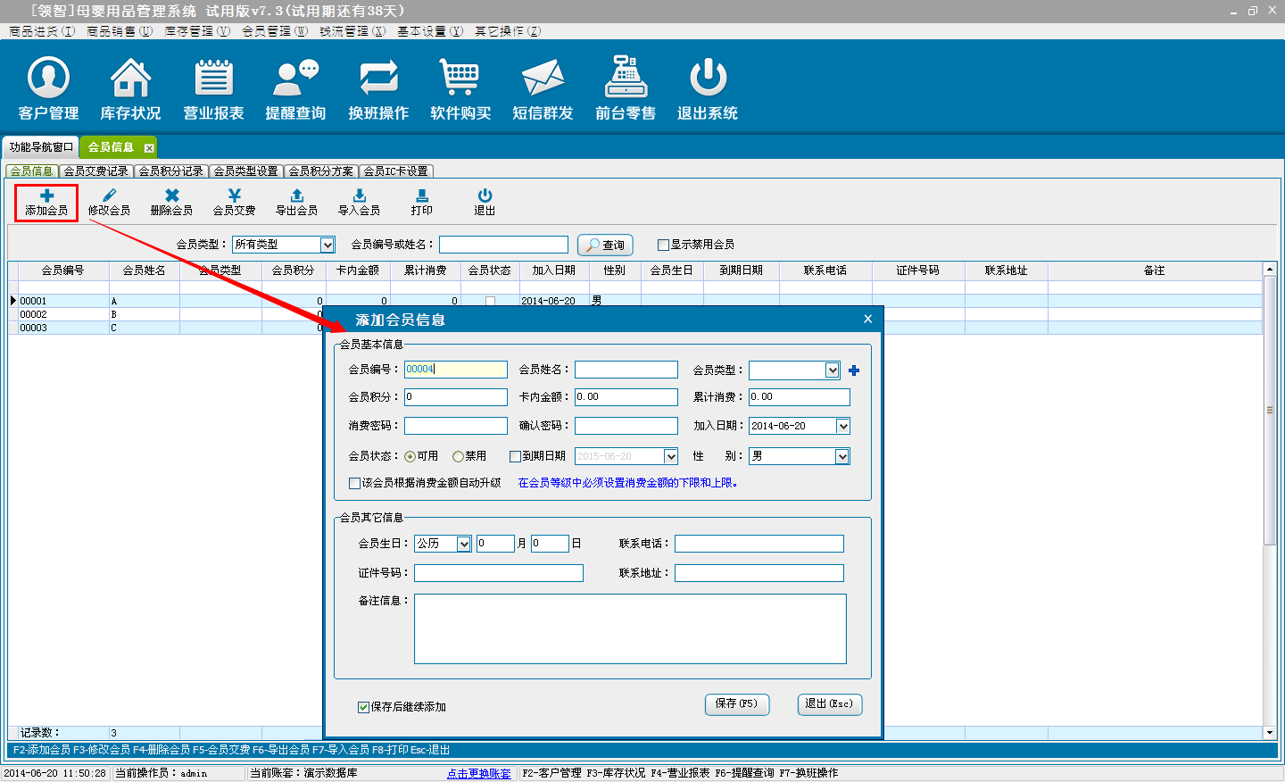The width and height of the screenshot is (1285, 782).
Task: Switch to 会员积分记录 tab
Action: pos(170,171)
